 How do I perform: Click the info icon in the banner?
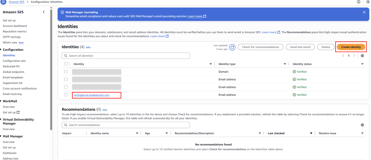coord(62,12)
